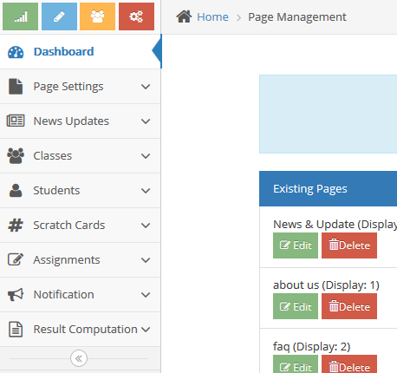Click the Page Settings file icon
The image size is (397, 373).
coord(16,87)
